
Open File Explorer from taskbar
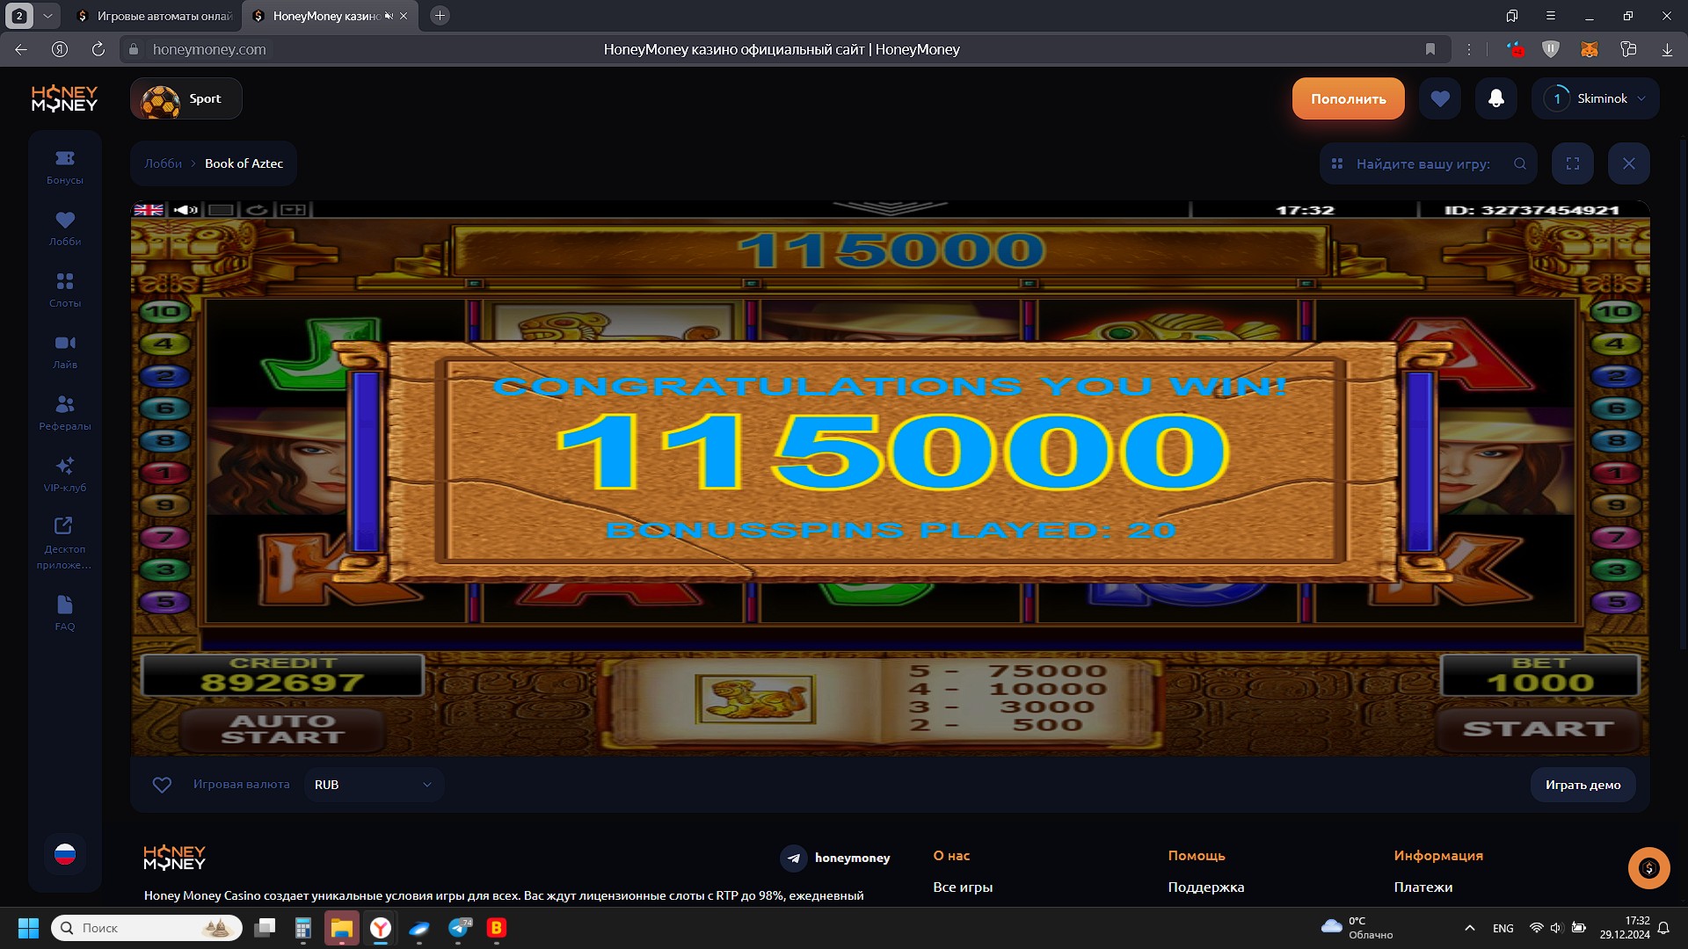coord(342,928)
